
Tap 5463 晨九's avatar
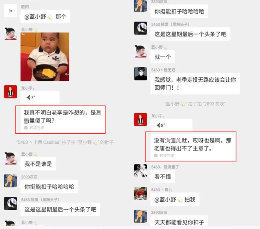[x=140, y=193]
